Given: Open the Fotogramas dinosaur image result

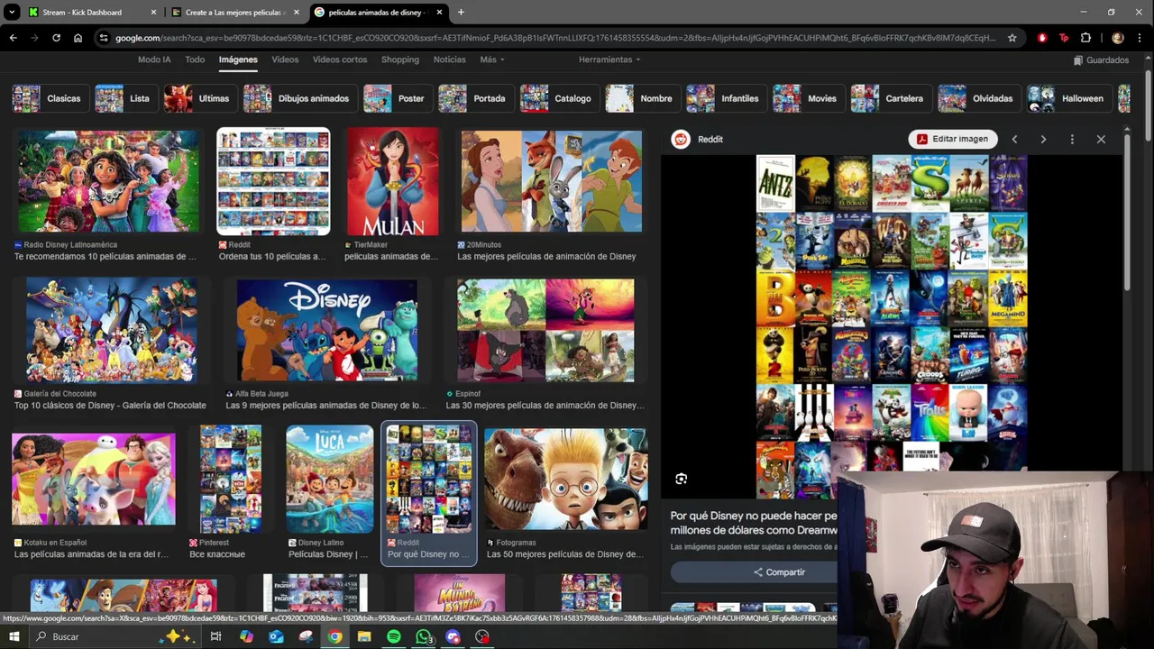Looking at the screenshot, I should (565, 479).
